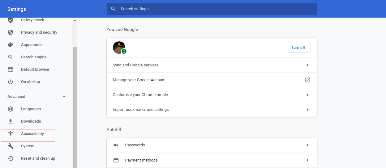This screenshot has height=168, width=386.
Task: Open Manage your Google Account
Action: [x=212, y=80]
